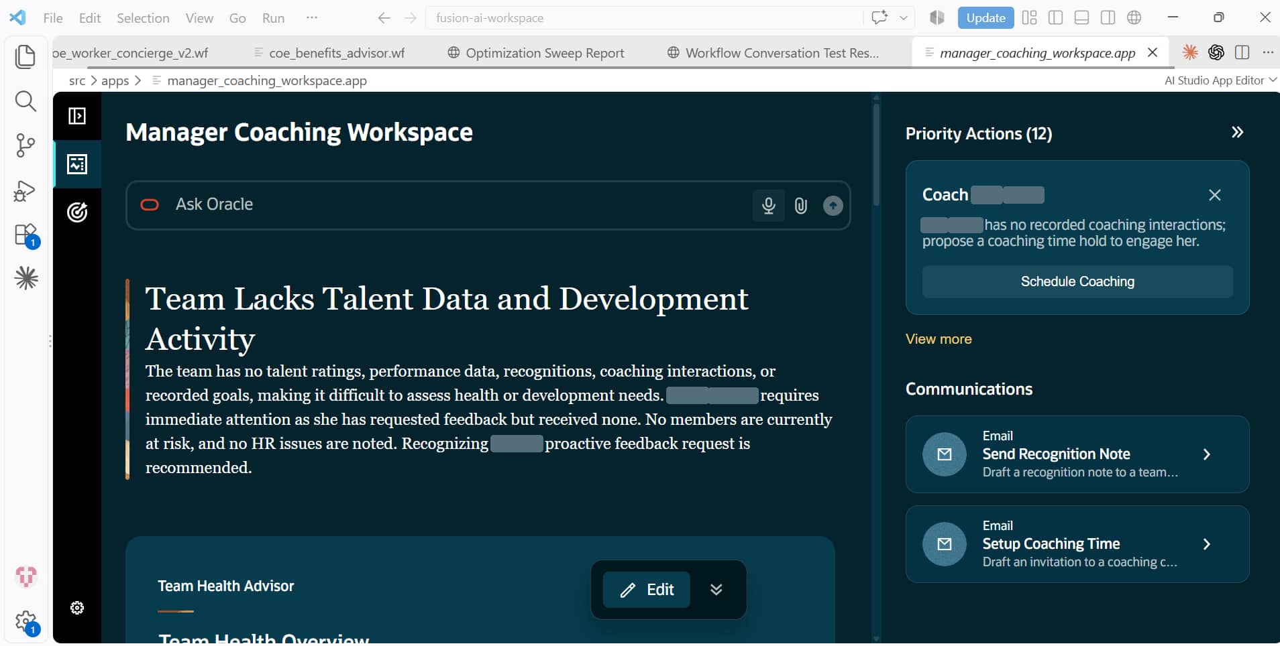Toggle primary side bar layout button
Screen dimensions: 1280x646
tap(1055, 18)
